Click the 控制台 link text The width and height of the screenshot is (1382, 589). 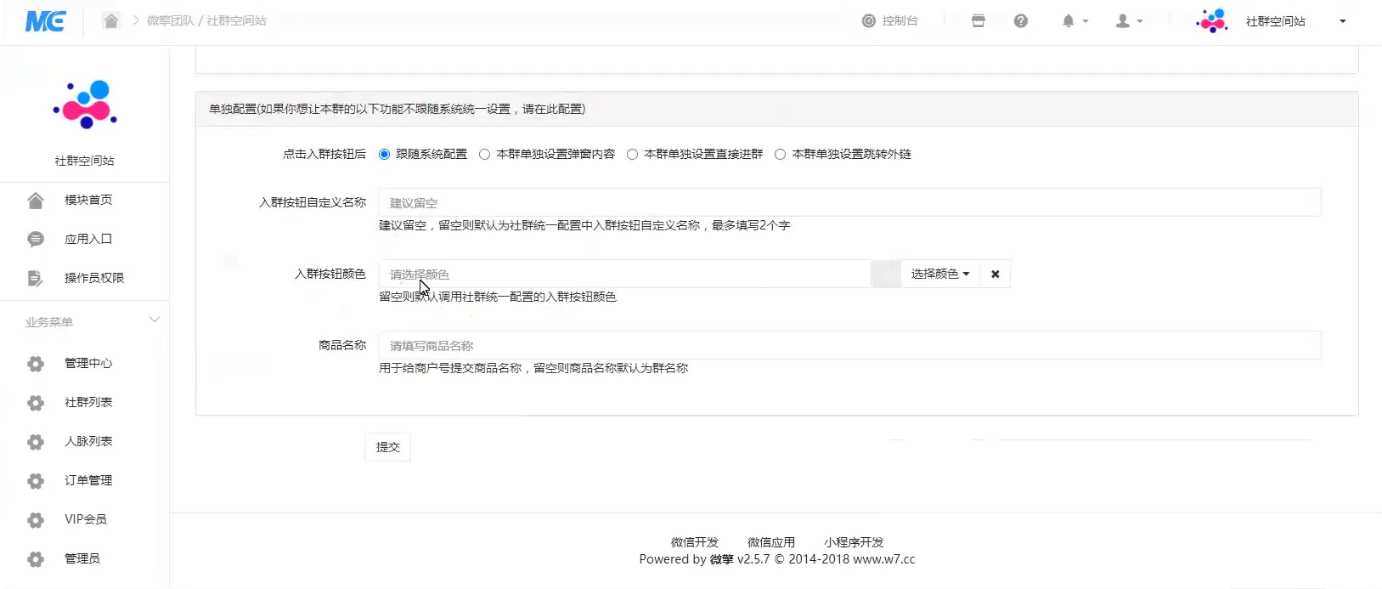pyautogui.click(x=900, y=21)
